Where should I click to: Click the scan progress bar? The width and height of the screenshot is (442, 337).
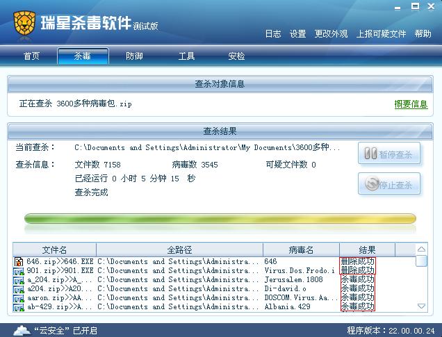click(x=220, y=219)
